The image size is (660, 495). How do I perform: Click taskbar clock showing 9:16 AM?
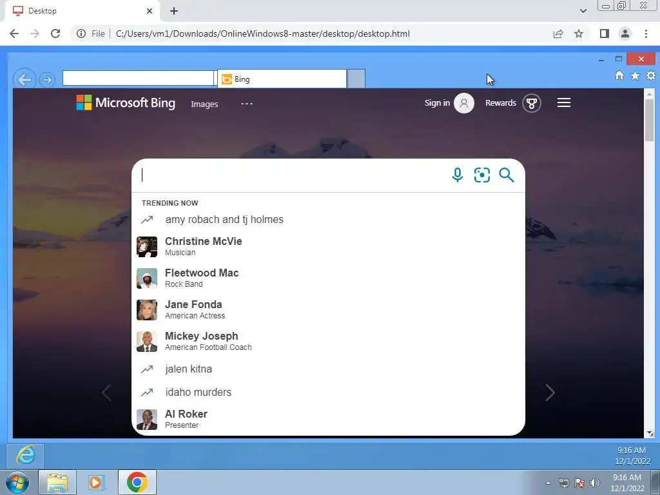(627, 483)
